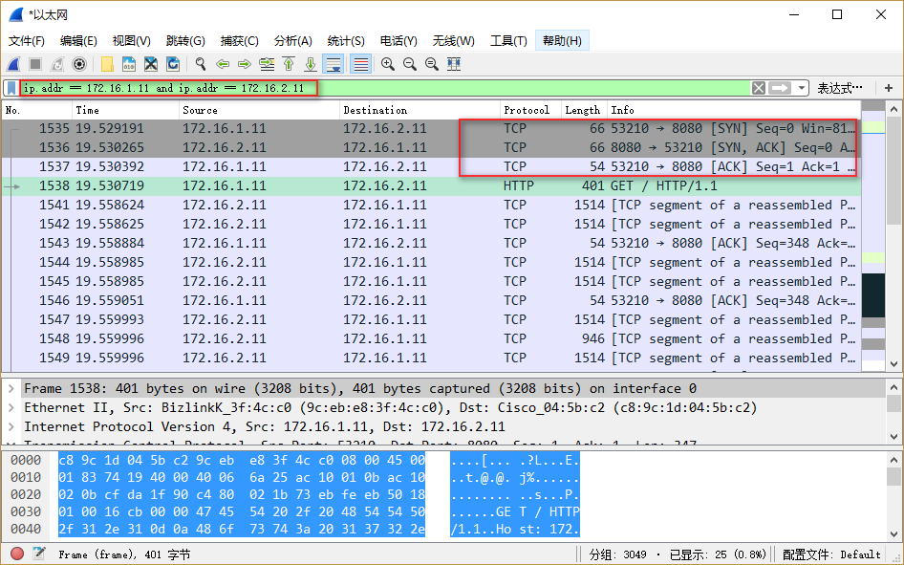
Task: Open the 跳转(G) menu
Action: [185, 41]
